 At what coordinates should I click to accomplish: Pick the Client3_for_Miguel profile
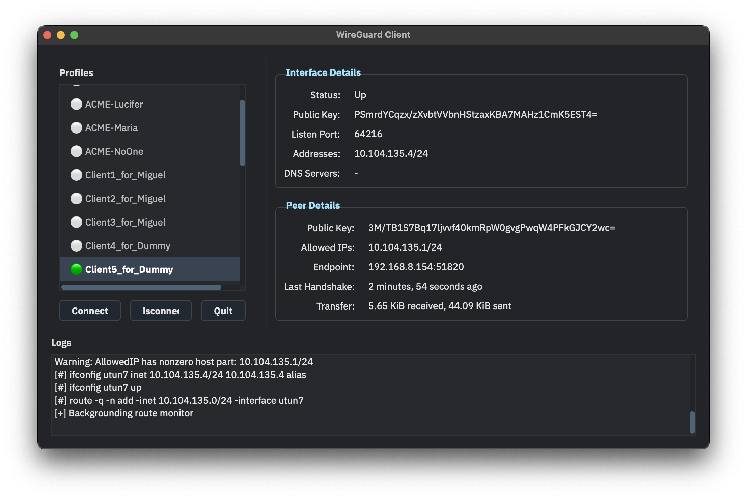[x=149, y=222]
